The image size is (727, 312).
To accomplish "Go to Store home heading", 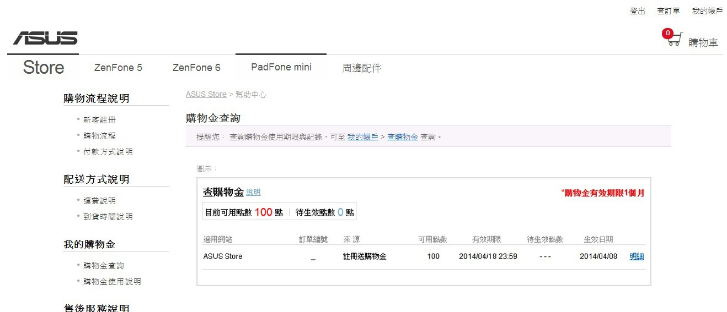I will pos(44,68).
